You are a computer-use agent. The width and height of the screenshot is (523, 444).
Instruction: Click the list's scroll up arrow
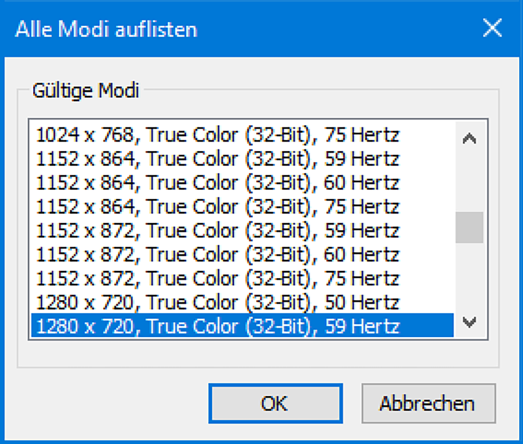469,139
